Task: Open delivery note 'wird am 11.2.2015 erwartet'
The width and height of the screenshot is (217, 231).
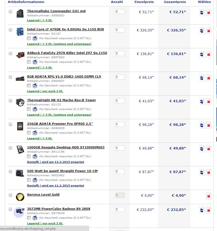Action: (x=63, y=186)
